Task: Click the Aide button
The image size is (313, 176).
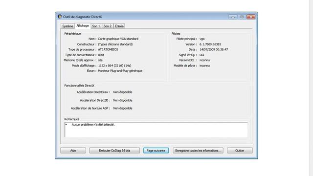Action: point(73,151)
